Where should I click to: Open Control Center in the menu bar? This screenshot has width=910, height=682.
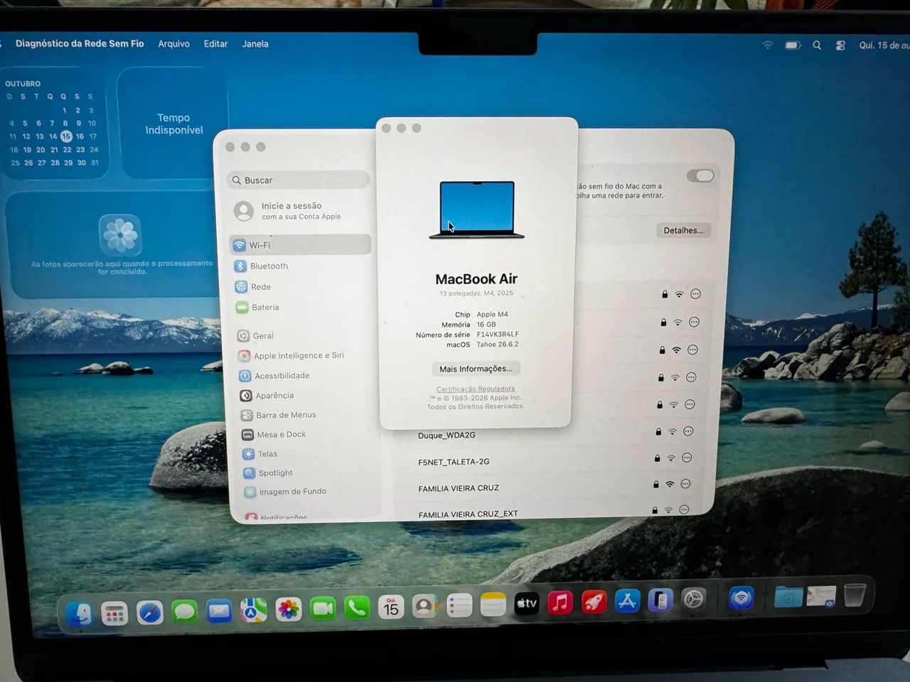pyautogui.click(x=840, y=45)
